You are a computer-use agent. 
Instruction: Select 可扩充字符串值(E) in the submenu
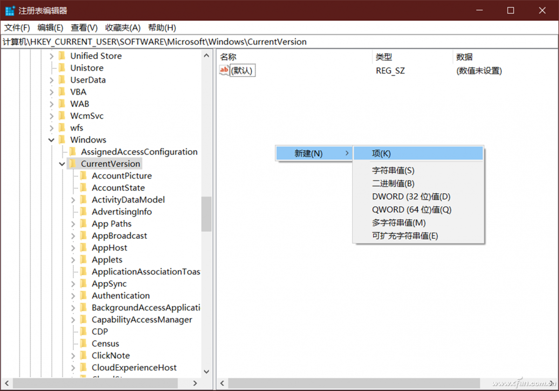point(418,236)
